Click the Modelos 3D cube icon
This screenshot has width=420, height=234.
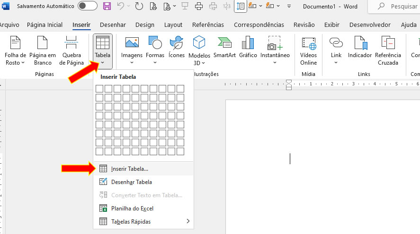[x=199, y=42]
